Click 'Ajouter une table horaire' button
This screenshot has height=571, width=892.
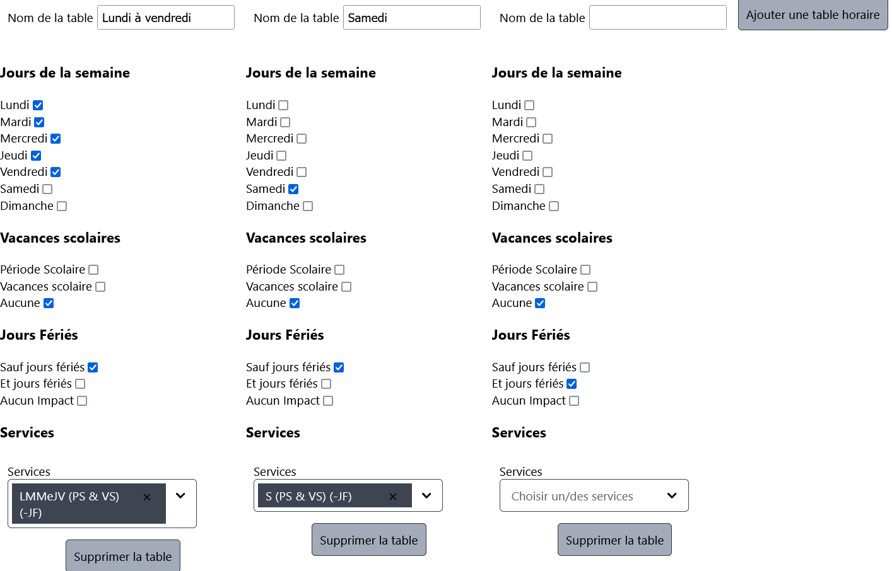pyautogui.click(x=813, y=15)
